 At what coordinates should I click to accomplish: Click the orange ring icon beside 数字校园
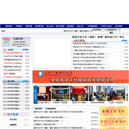tap(5, 114)
